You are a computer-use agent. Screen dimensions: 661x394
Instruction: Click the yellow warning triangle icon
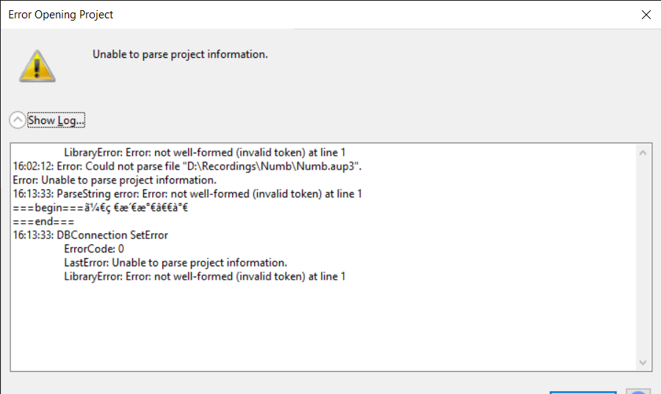click(37, 66)
